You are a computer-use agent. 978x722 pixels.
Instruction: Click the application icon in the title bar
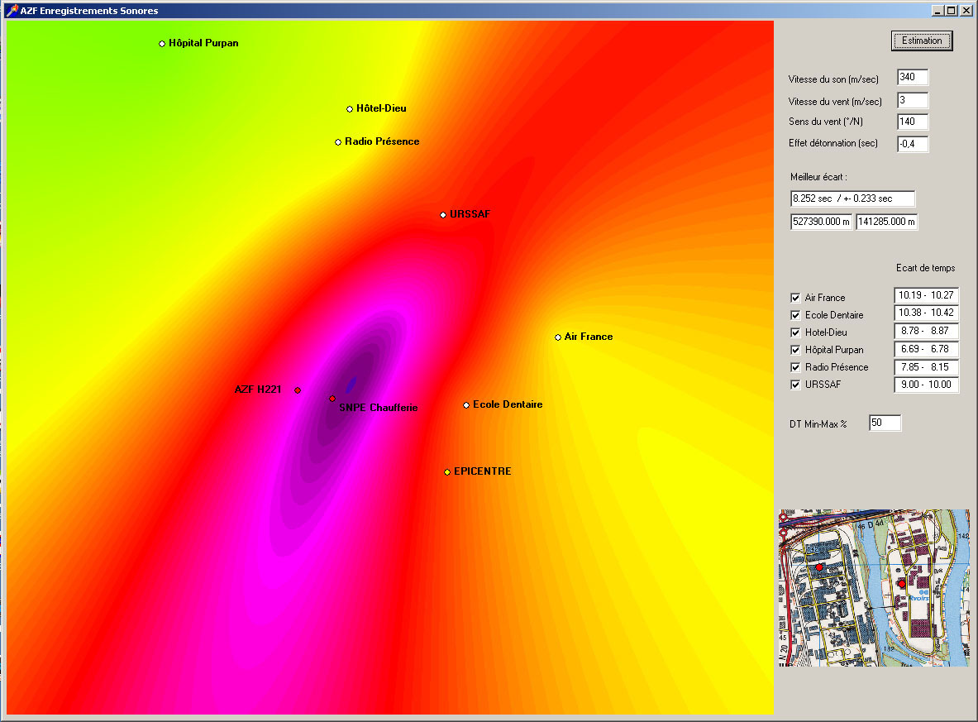click(12, 10)
